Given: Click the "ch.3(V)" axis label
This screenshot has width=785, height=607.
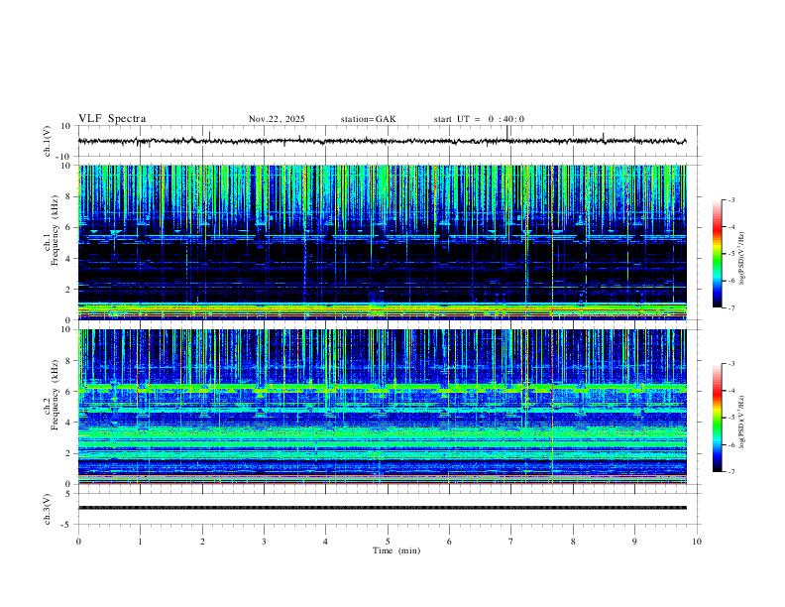Looking at the screenshot, I should [x=48, y=509].
